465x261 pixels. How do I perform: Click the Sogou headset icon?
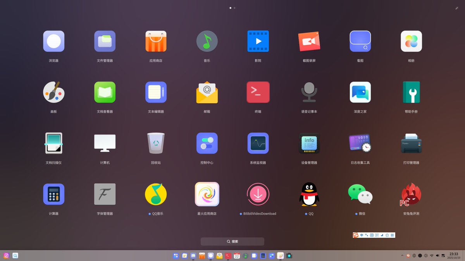387,235
